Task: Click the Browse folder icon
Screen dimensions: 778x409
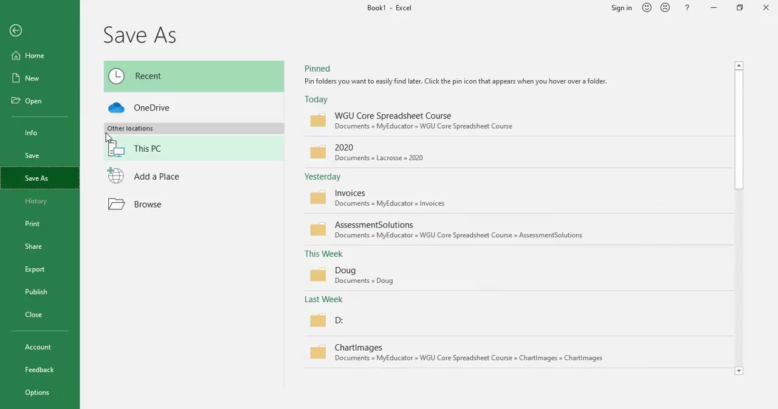Action: coord(116,204)
